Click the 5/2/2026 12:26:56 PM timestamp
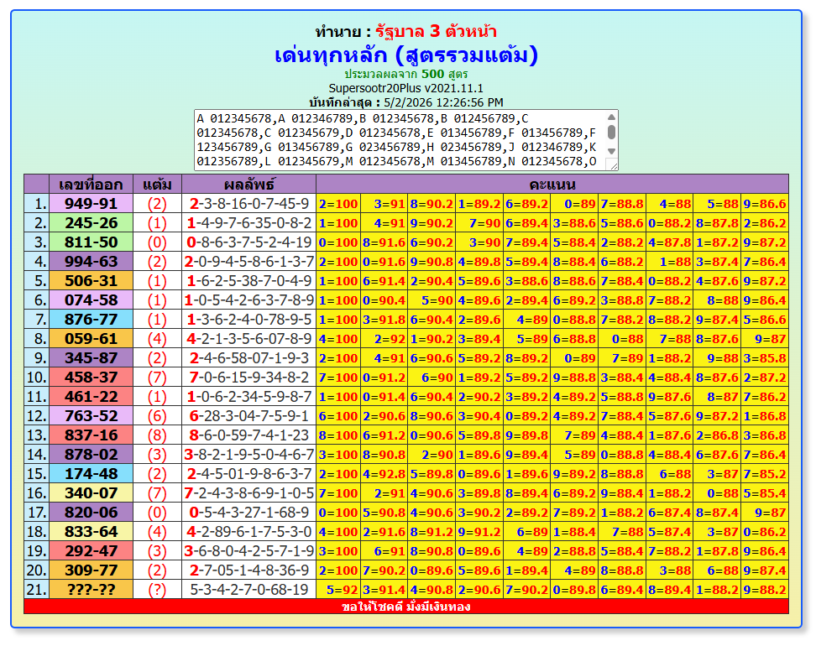Viewport: 816px width, 646px height. point(443,102)
